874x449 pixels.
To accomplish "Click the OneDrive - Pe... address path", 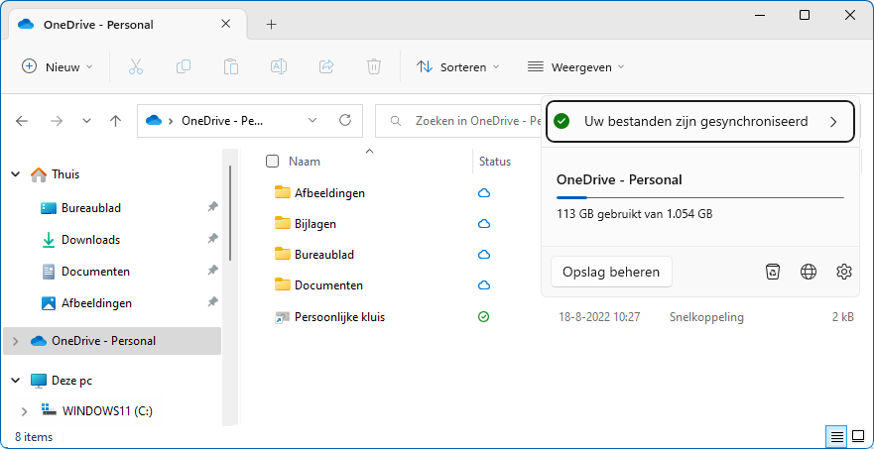I will click(222, 120).
